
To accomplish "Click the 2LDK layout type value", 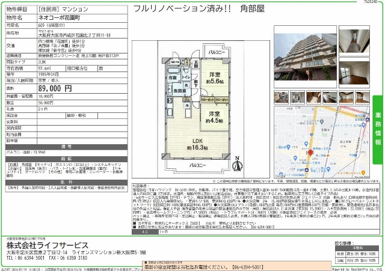I will tap(42, 62).
